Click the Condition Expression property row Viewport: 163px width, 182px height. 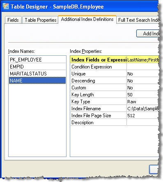pos(115,67)
